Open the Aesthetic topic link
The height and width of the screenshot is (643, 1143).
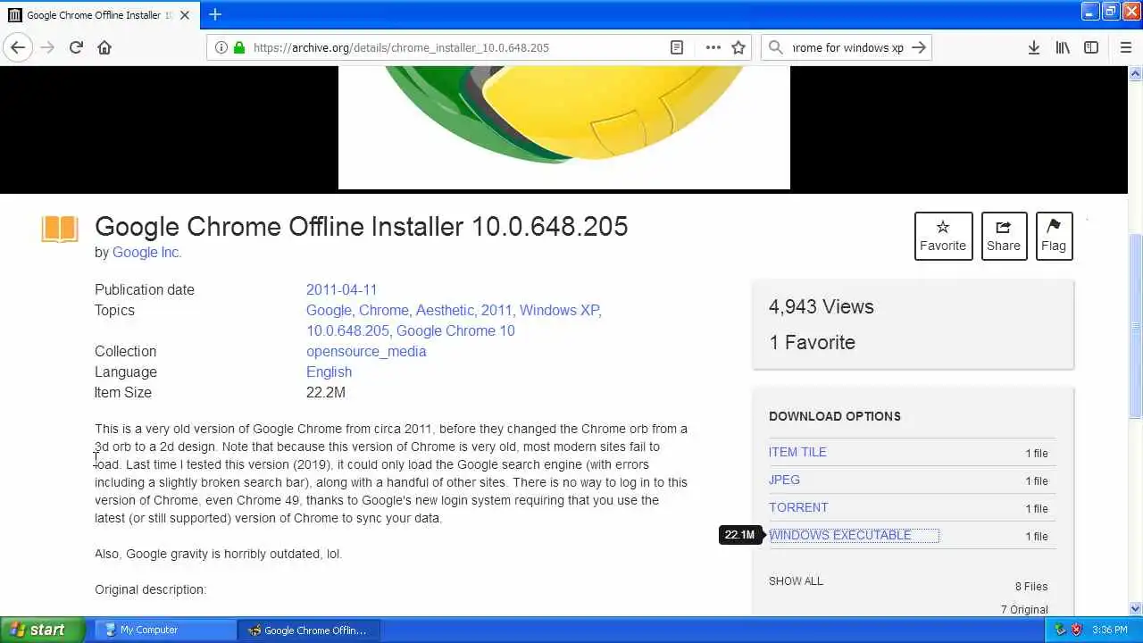coord(445,310)
